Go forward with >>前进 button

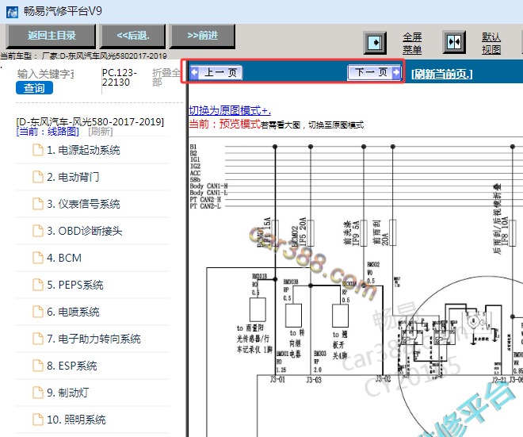tap(202, 36)
